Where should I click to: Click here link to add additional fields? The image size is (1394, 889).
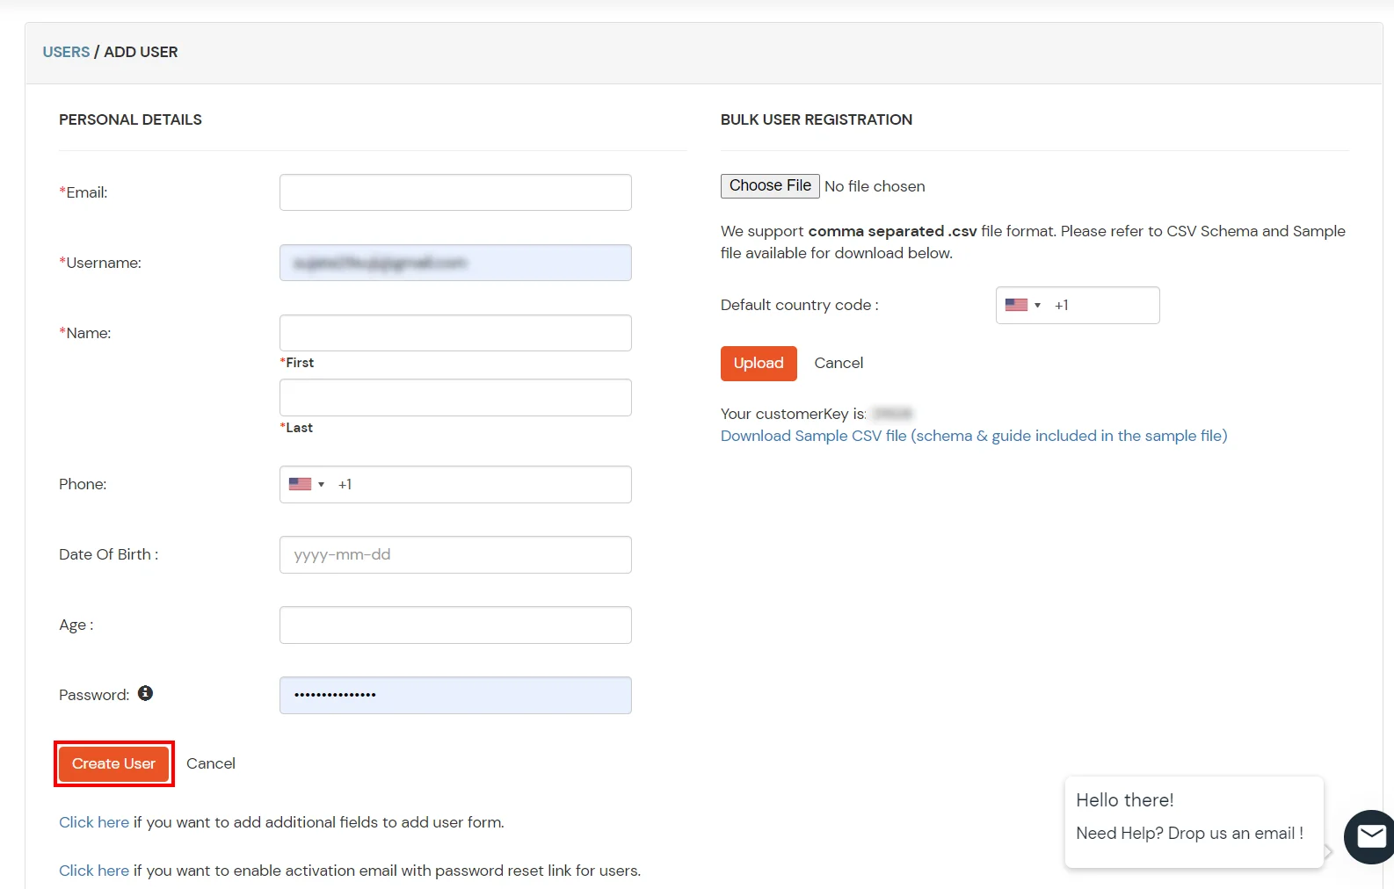pyautogui.click(x=94, y=822)
